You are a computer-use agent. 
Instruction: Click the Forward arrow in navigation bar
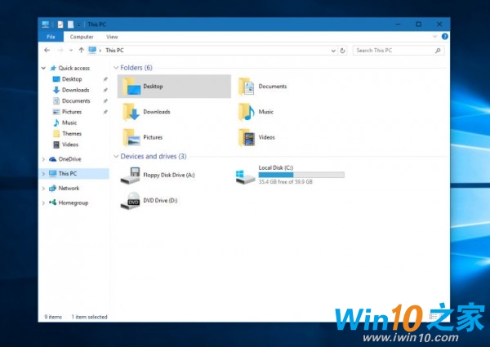click(x=60, y=50)
